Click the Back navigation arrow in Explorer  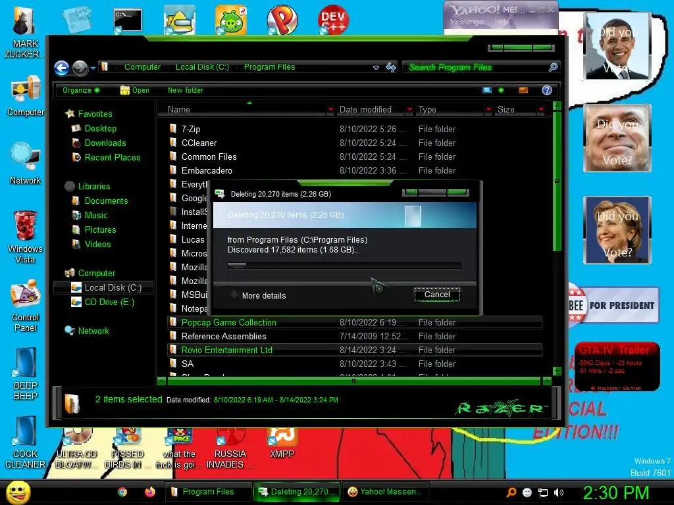tap(61, 68)
